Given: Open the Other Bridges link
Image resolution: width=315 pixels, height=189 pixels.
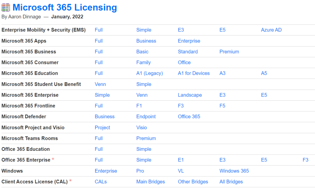Looking at the screenshot, I should coord(193,182).
